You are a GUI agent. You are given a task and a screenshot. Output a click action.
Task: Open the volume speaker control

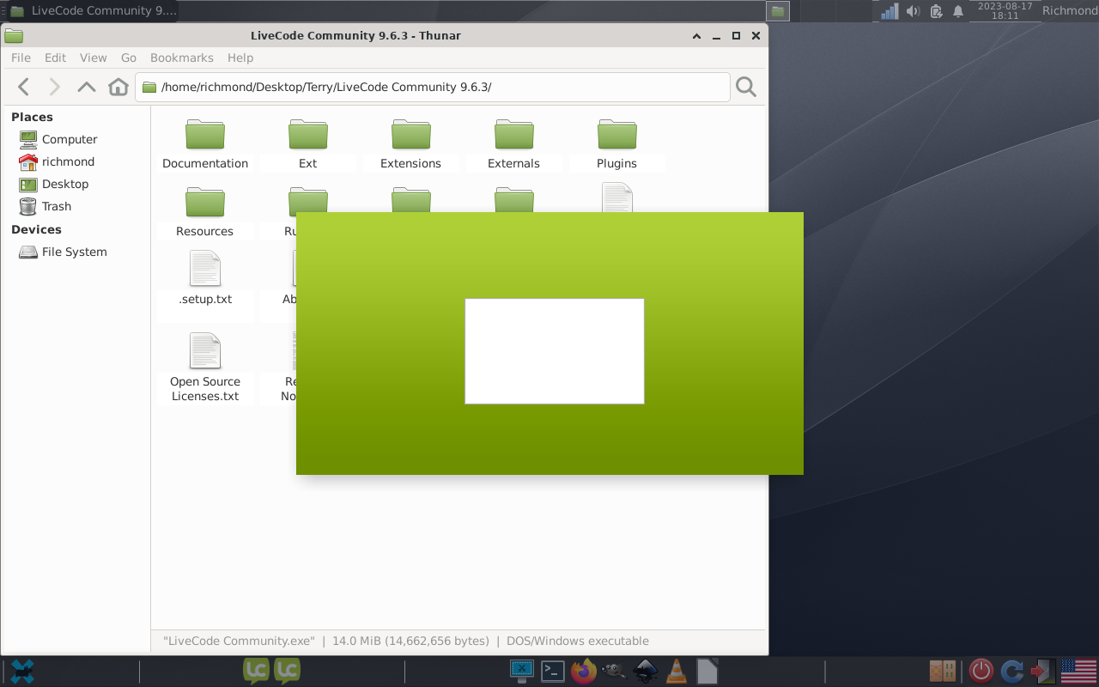click(x=914, y=11)
